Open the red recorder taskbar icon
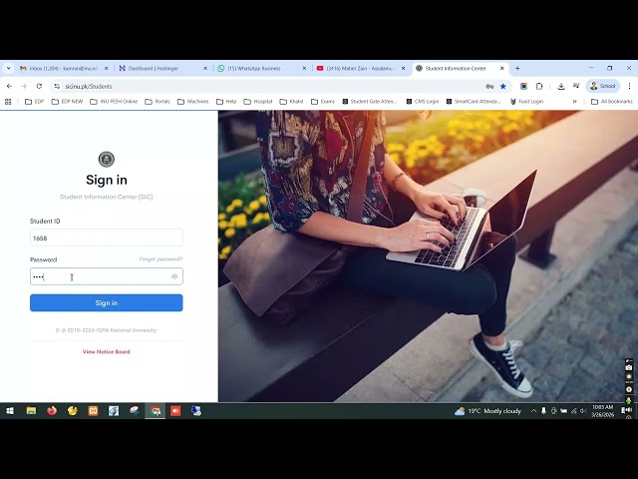The height and width of the screenshot is (479, 638). coord(175,411)
